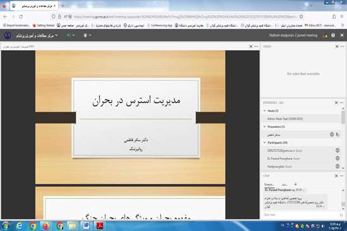Maximize the Video pod with its fullscreen icon
Image resolution: width=347 pixels, height=231 pixels.
click(337, 47)
